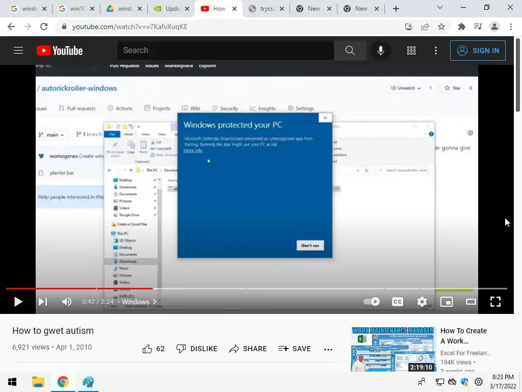
Task: Click the address bar URL
Action: 130,27
